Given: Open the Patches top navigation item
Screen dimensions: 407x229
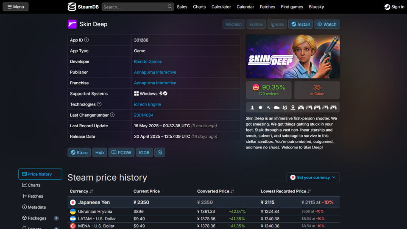Looking at the screenshot, I should coord(268,7).
